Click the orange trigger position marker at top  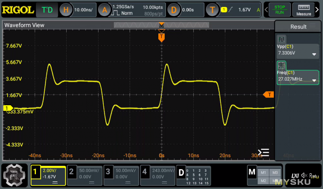coord(161,37)
